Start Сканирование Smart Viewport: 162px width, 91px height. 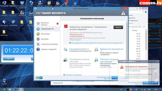point(78,49)
